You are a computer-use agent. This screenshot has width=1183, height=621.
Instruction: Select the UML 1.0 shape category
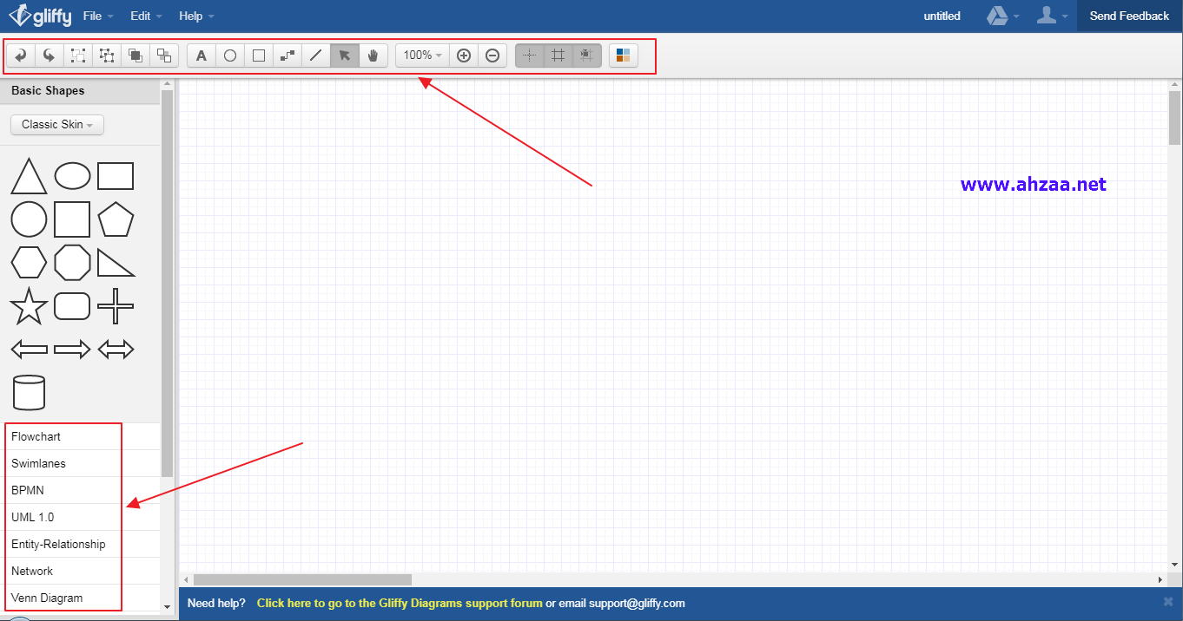pos(32,517)
